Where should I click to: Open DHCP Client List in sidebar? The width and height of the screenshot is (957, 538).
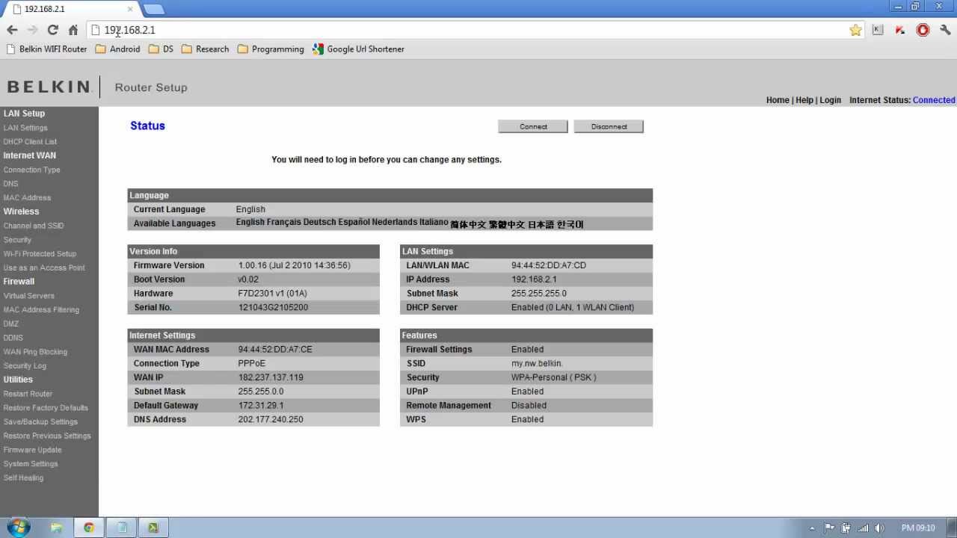(30, 141)
